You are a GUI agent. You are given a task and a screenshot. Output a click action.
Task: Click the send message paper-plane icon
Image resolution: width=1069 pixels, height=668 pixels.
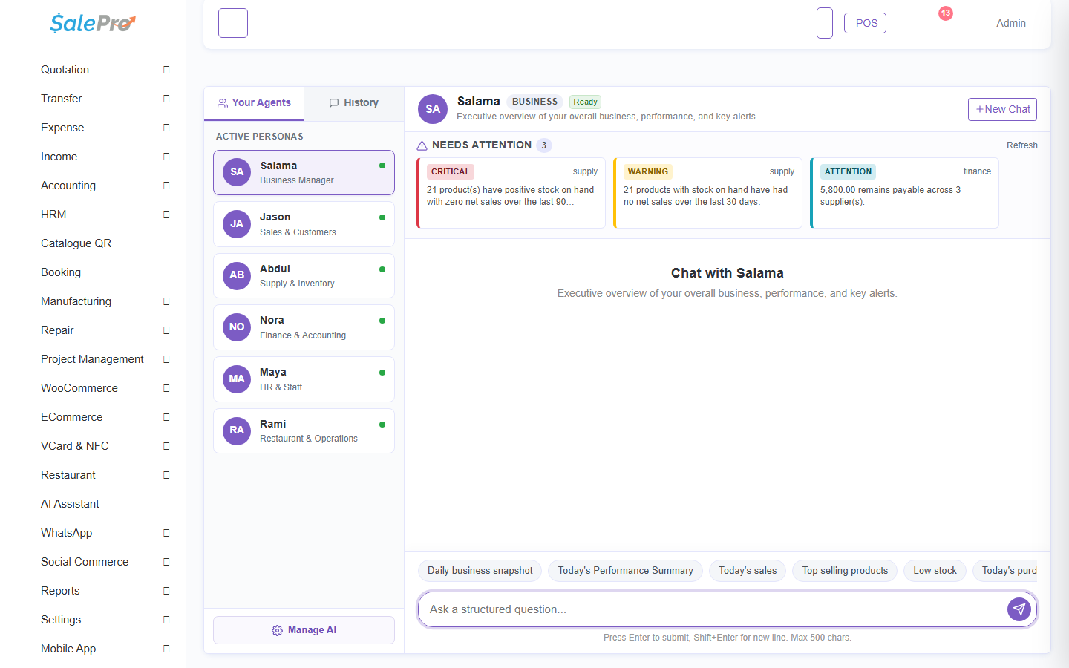1019,609
